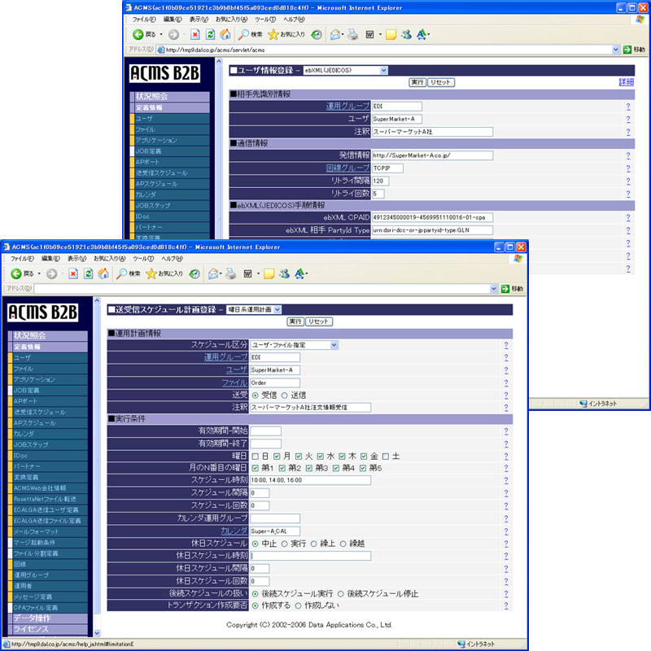Open お気に入り (Favorites) in the front browser toolbar
This screenshot has width=651, height=651.
pos(164,273)
